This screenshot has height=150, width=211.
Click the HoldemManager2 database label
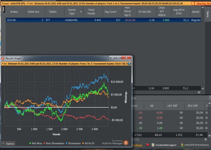[166, 145]
